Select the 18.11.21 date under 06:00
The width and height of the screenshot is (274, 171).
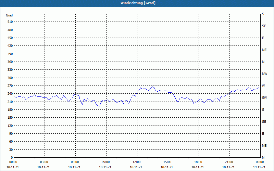point(74,167)
